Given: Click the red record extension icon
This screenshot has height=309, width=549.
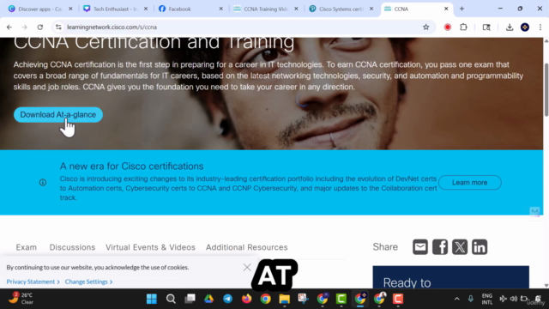Looking at the screenshot, I should click(x=448, y=27).
